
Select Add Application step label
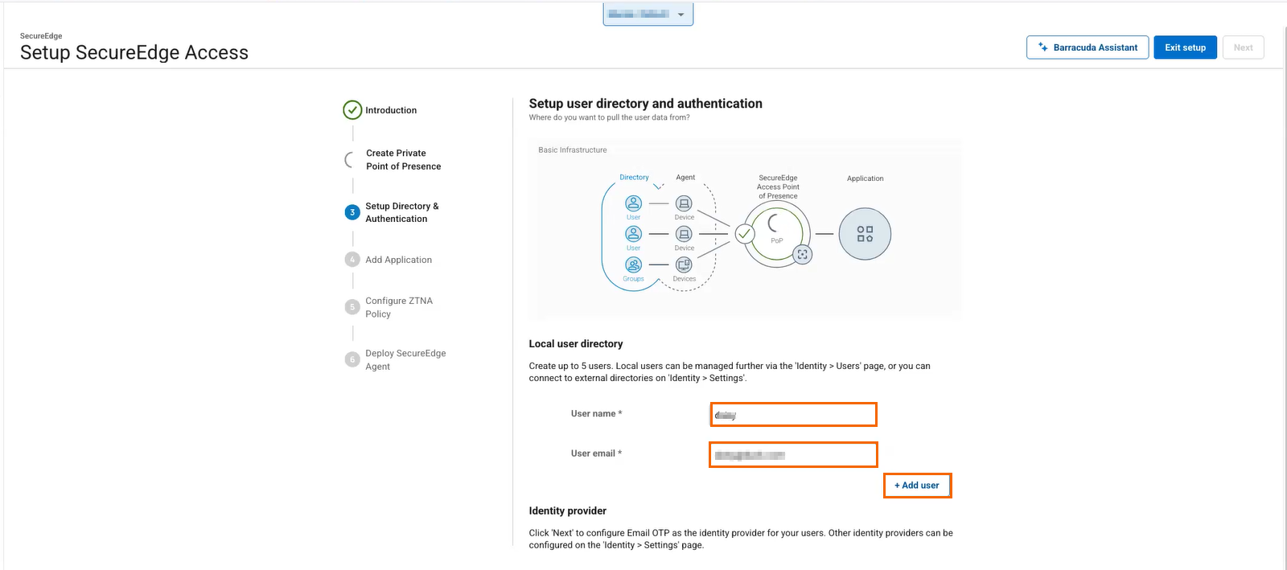(398, 260)
